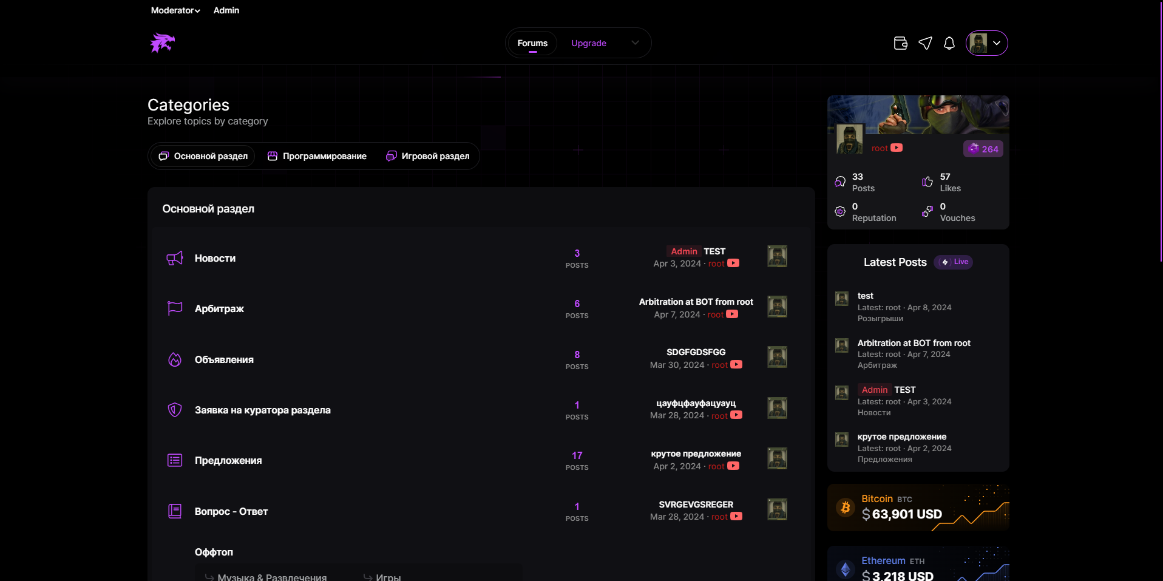1163x581 pixels.
Task: Click the 264 points badge on profile
Action: pyautogui.click(x=983, y=149)
